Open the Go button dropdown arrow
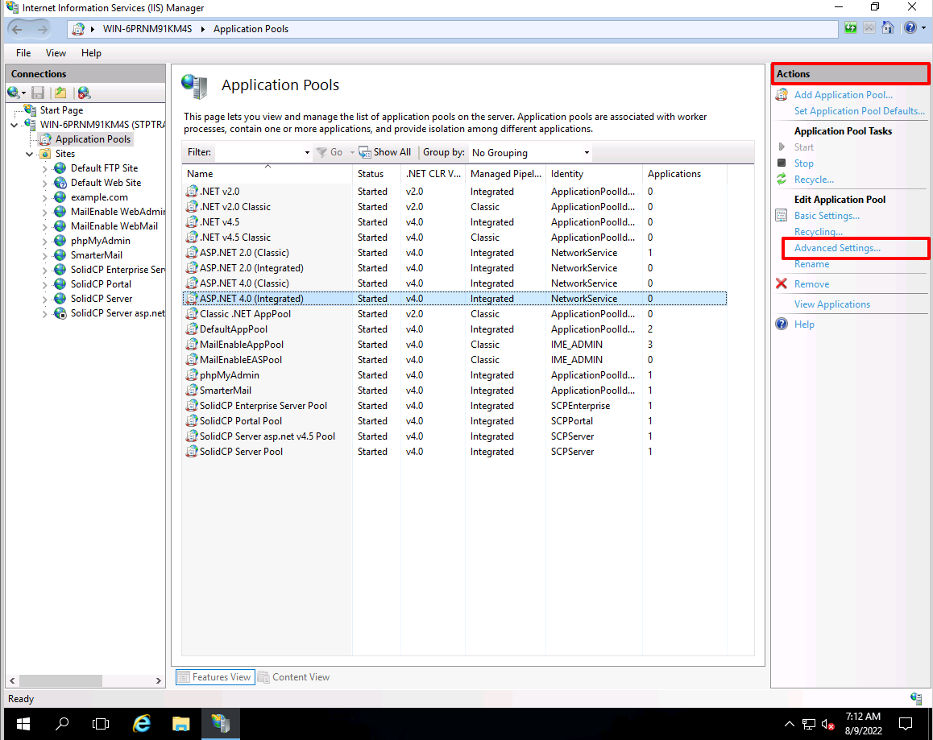933x740 pixels. (352, 153)
